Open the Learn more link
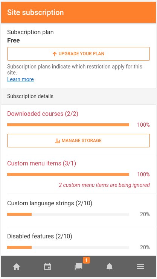The image size is (157, 279). coord(20,79)
